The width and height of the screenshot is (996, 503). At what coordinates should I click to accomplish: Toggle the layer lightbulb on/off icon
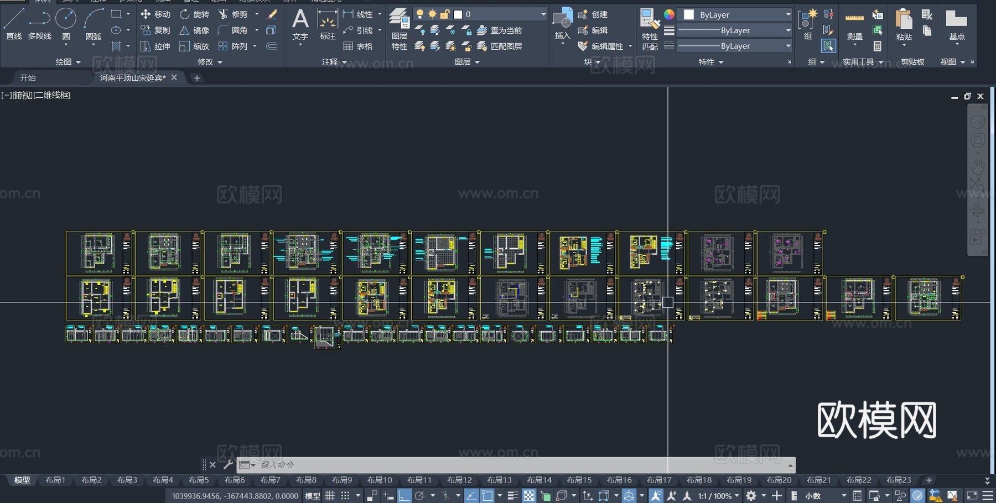click(420, 14)
